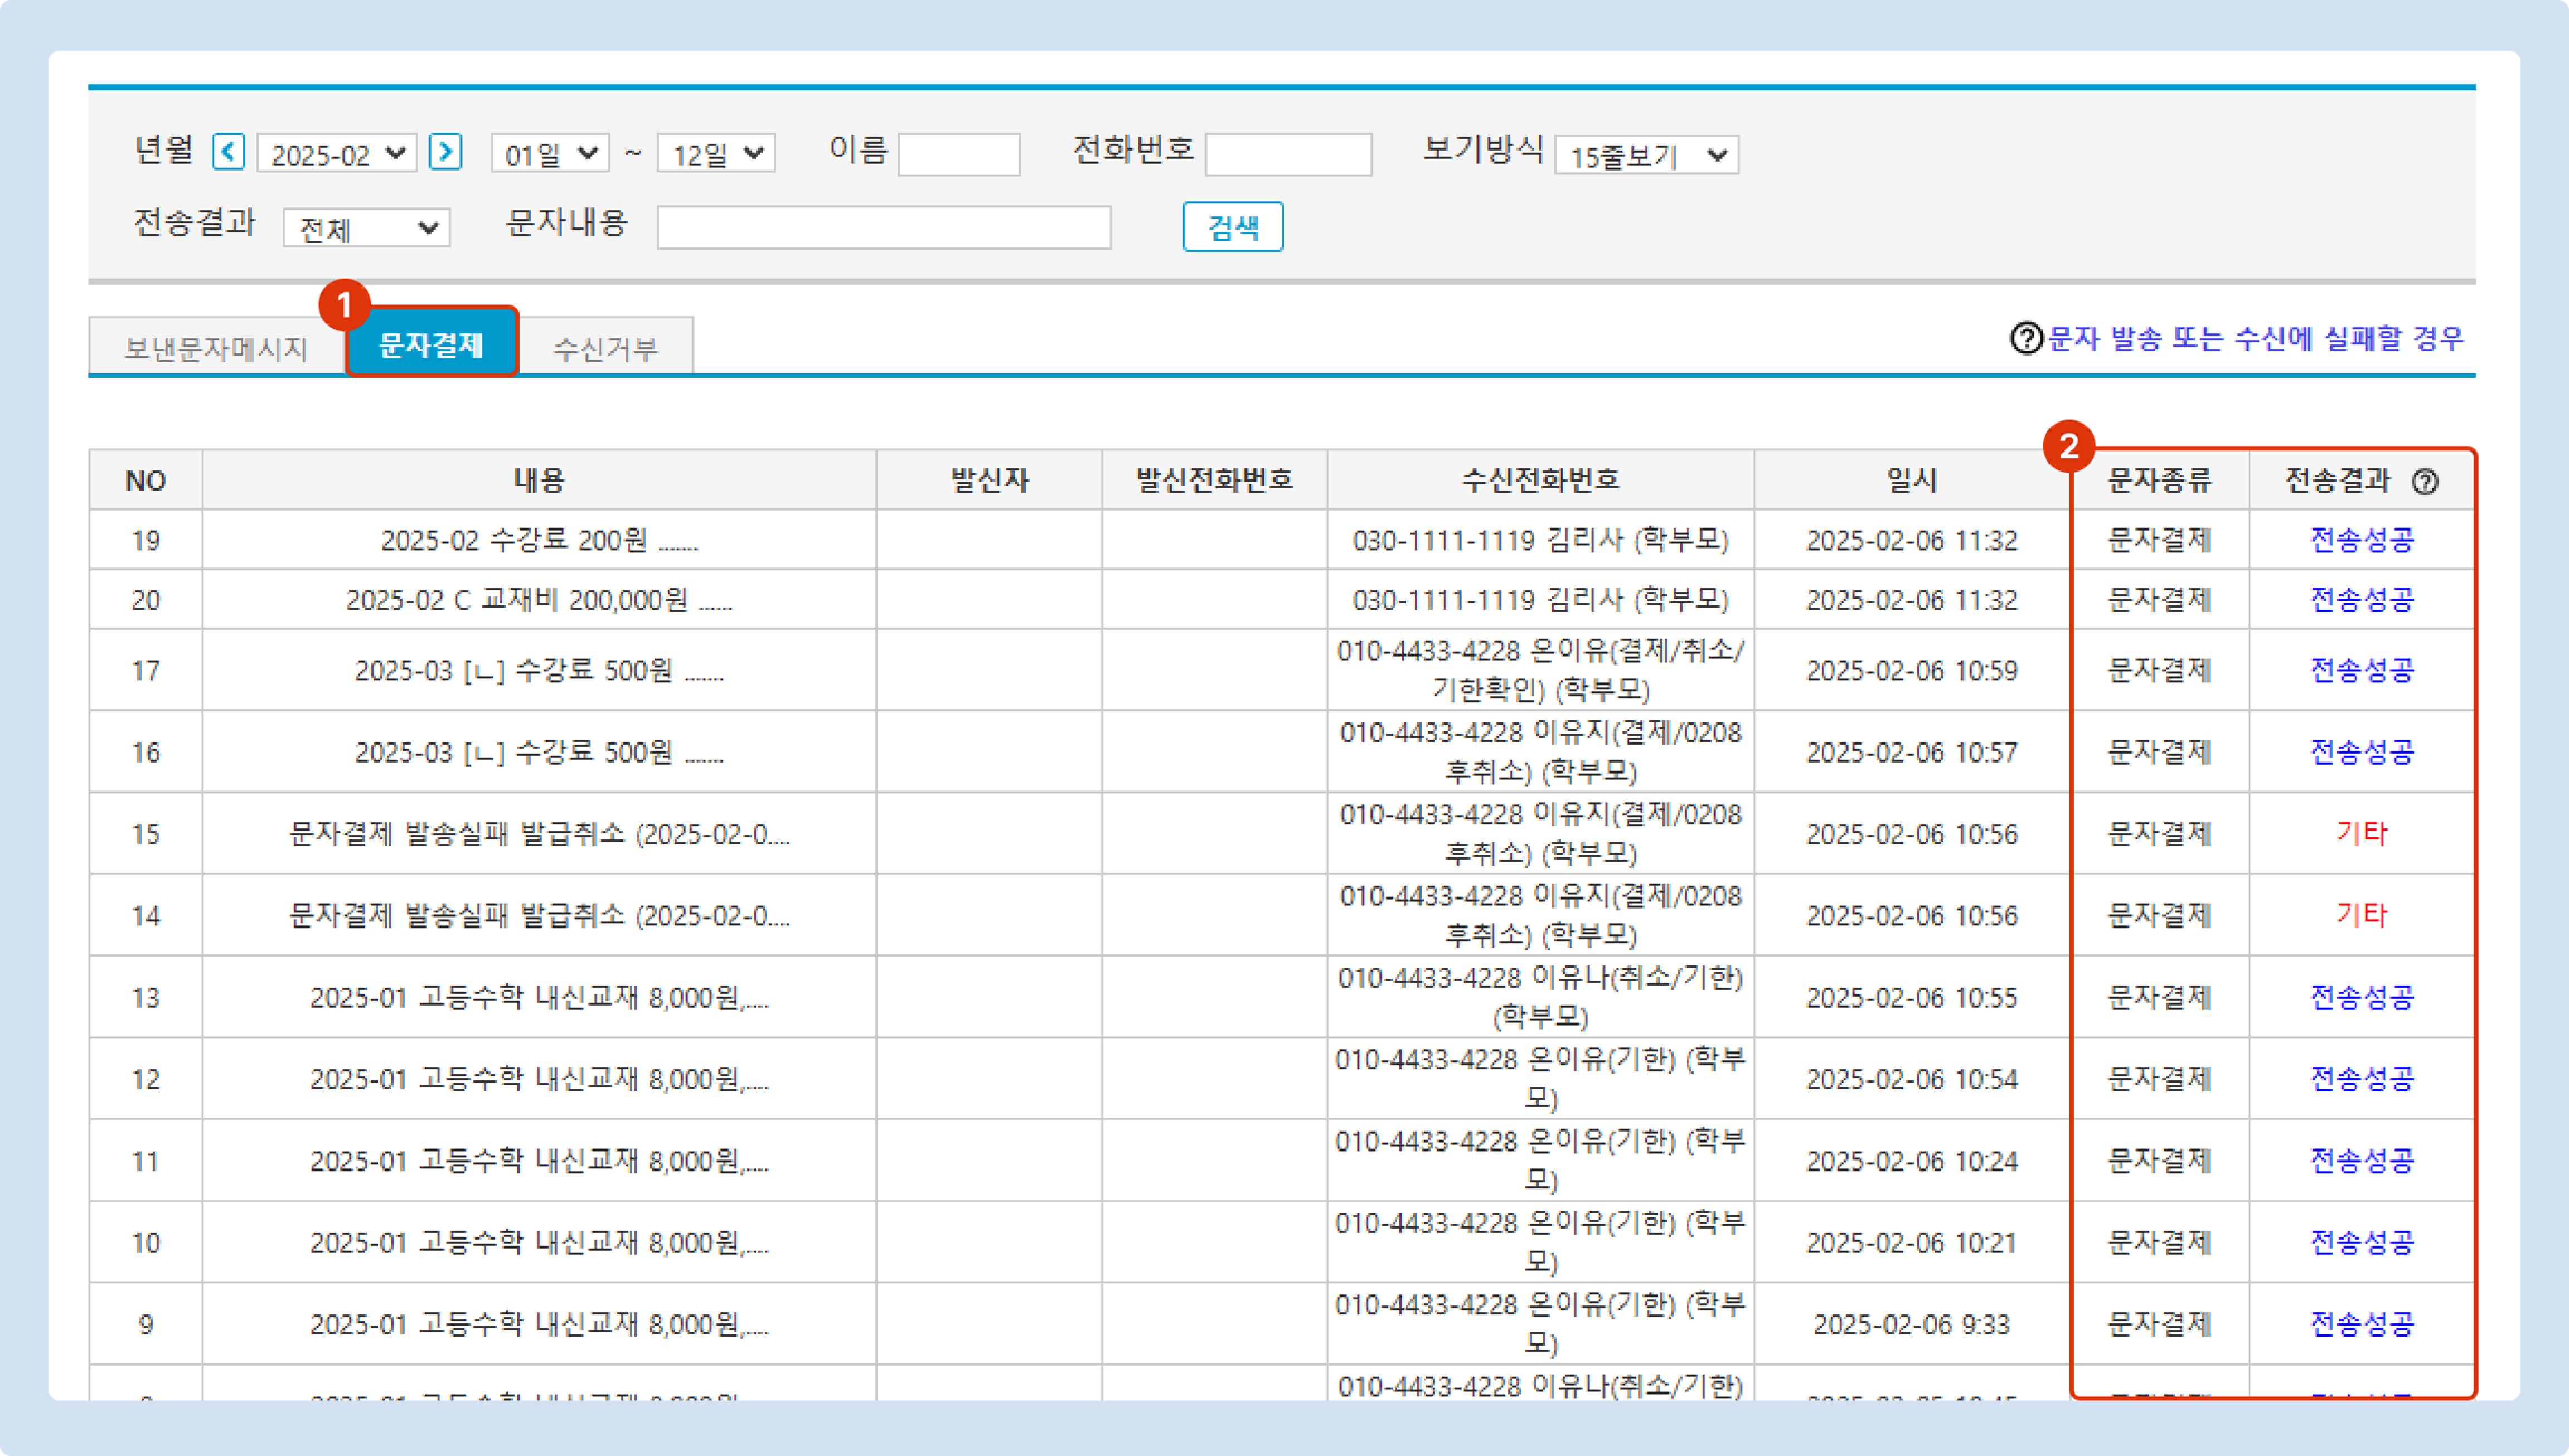Open the 12일 end day dropdown

tap(716, 154)
